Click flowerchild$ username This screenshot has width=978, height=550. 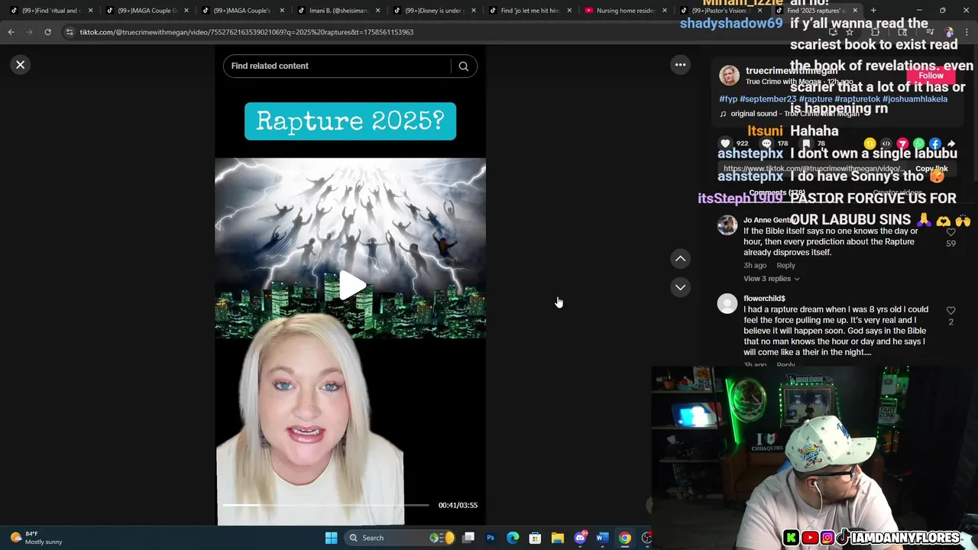(765, 299)
